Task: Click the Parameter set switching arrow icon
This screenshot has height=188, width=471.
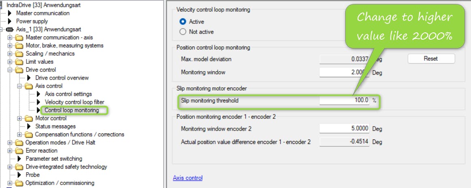Action: pos(19,158)
